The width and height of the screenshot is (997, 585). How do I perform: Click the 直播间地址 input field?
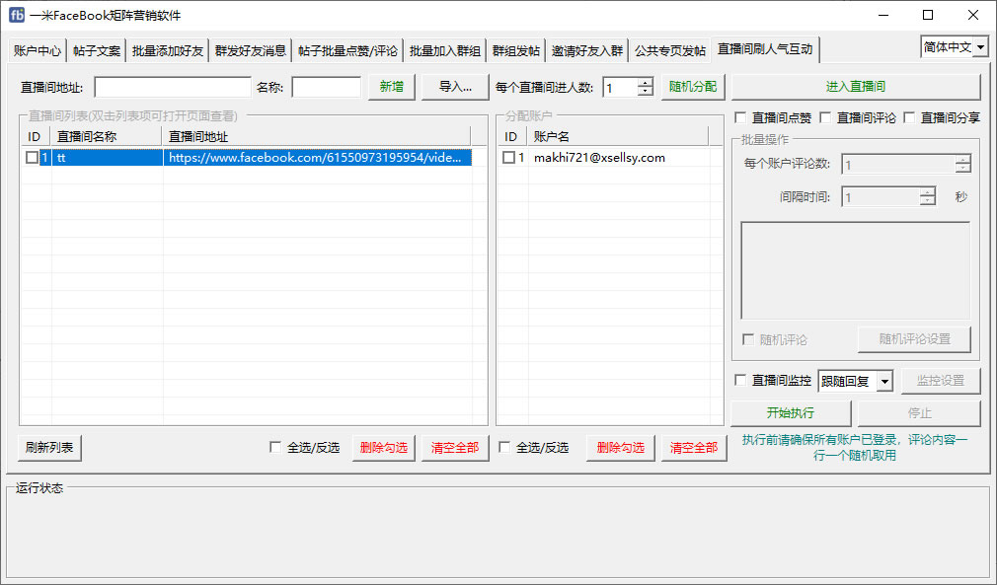point(173,87)
